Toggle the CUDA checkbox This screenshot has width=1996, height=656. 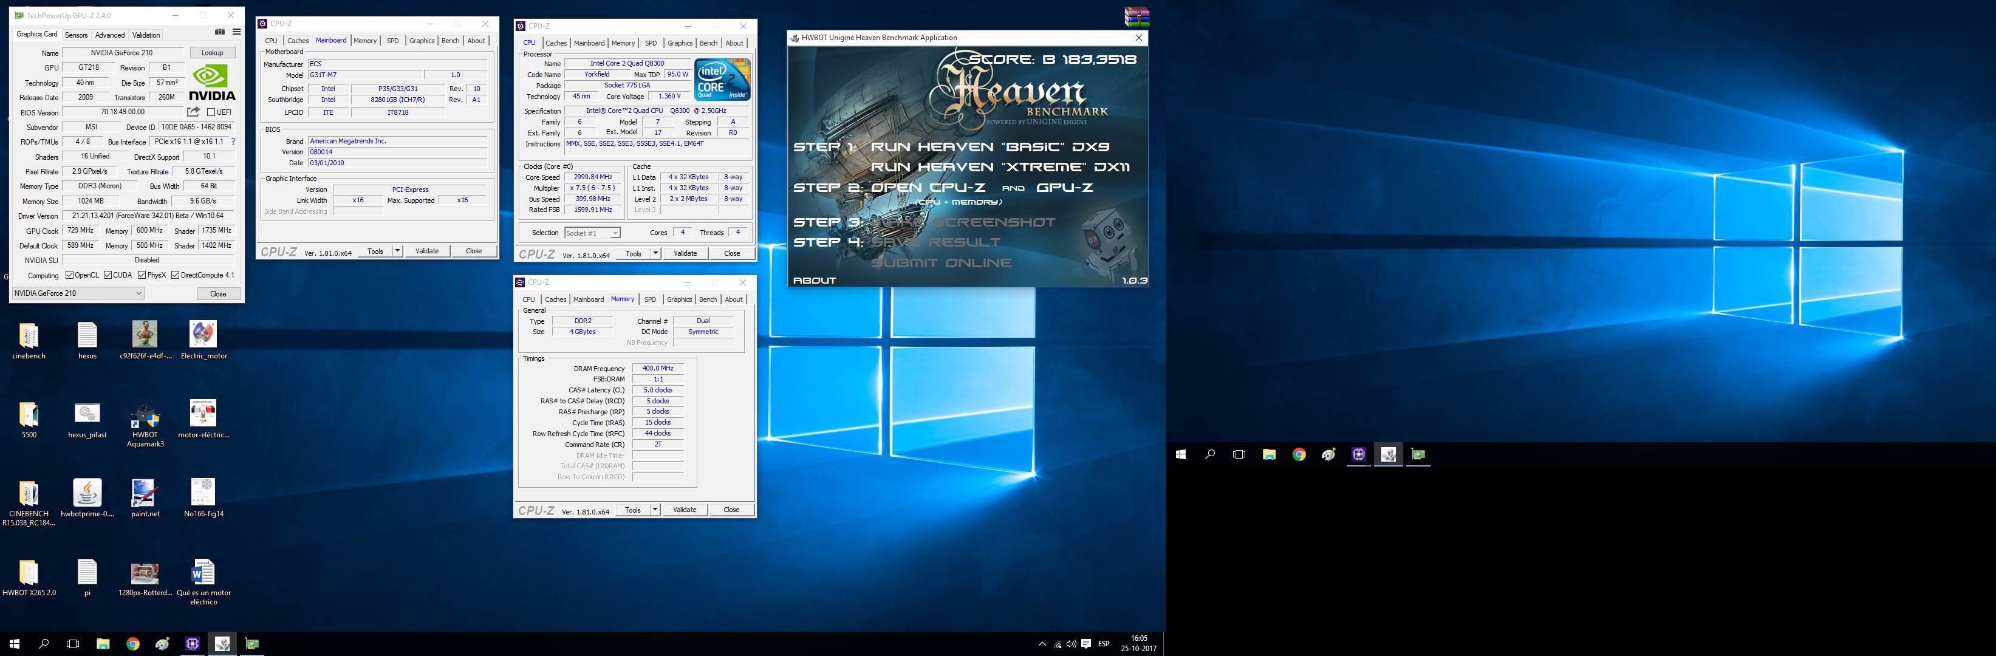(108, 275)
